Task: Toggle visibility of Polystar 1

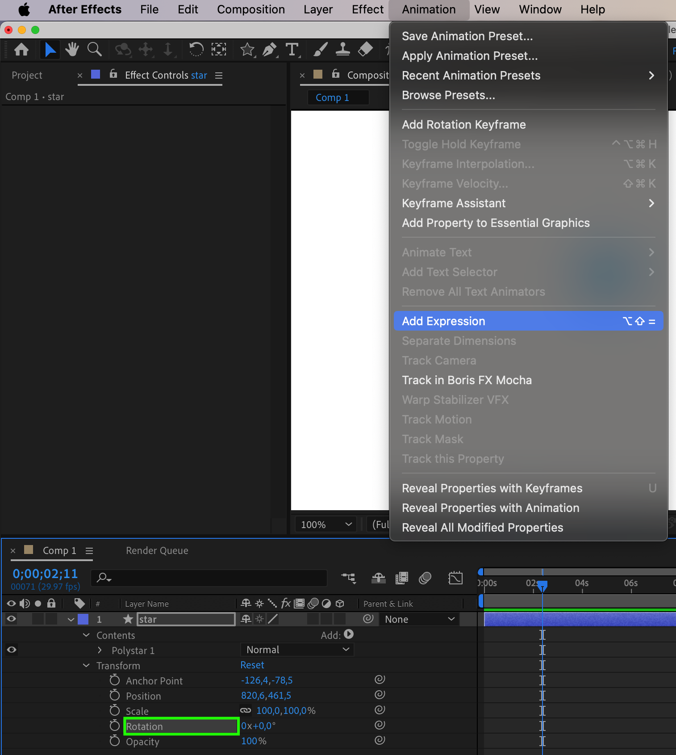Action: 12,650
